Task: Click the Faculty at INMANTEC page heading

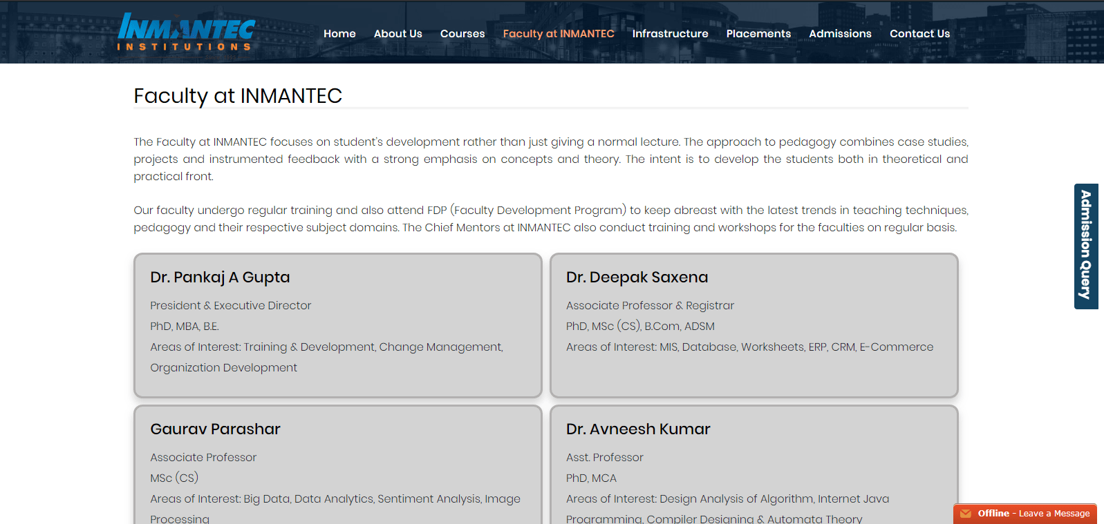Action: click(238, 96)
